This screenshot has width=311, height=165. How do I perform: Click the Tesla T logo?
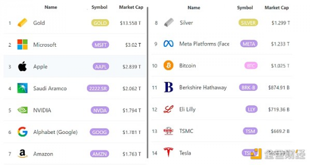coord(168,152)
